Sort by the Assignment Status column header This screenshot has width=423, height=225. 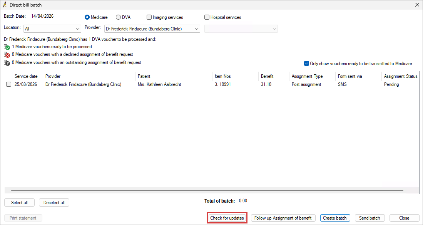click(401, 76)
